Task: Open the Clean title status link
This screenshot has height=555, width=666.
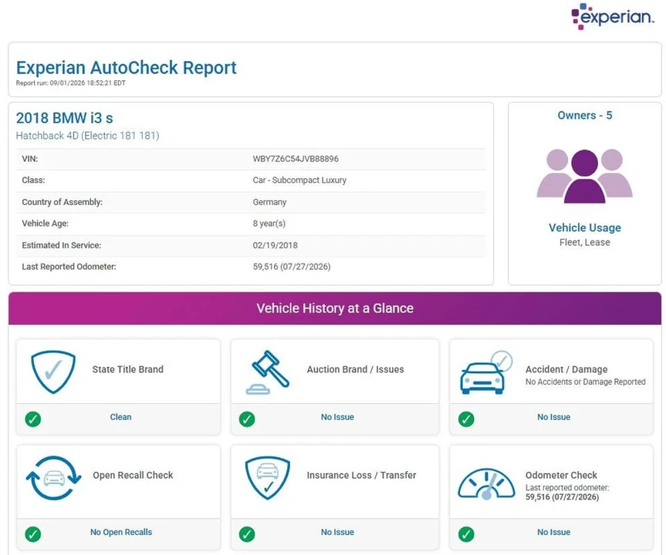Action: 120,417
